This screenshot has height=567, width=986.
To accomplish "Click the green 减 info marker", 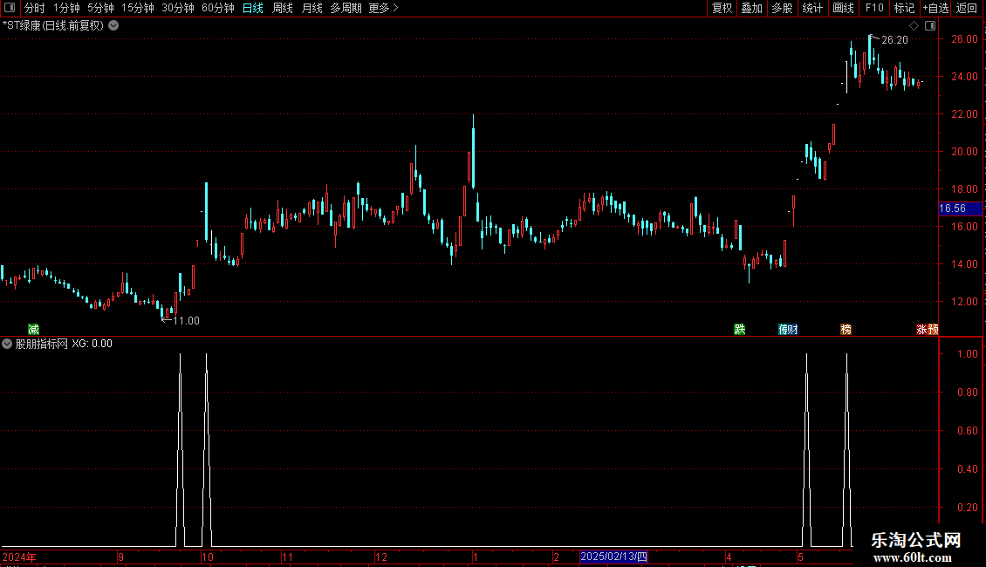I will coord(33,330).
